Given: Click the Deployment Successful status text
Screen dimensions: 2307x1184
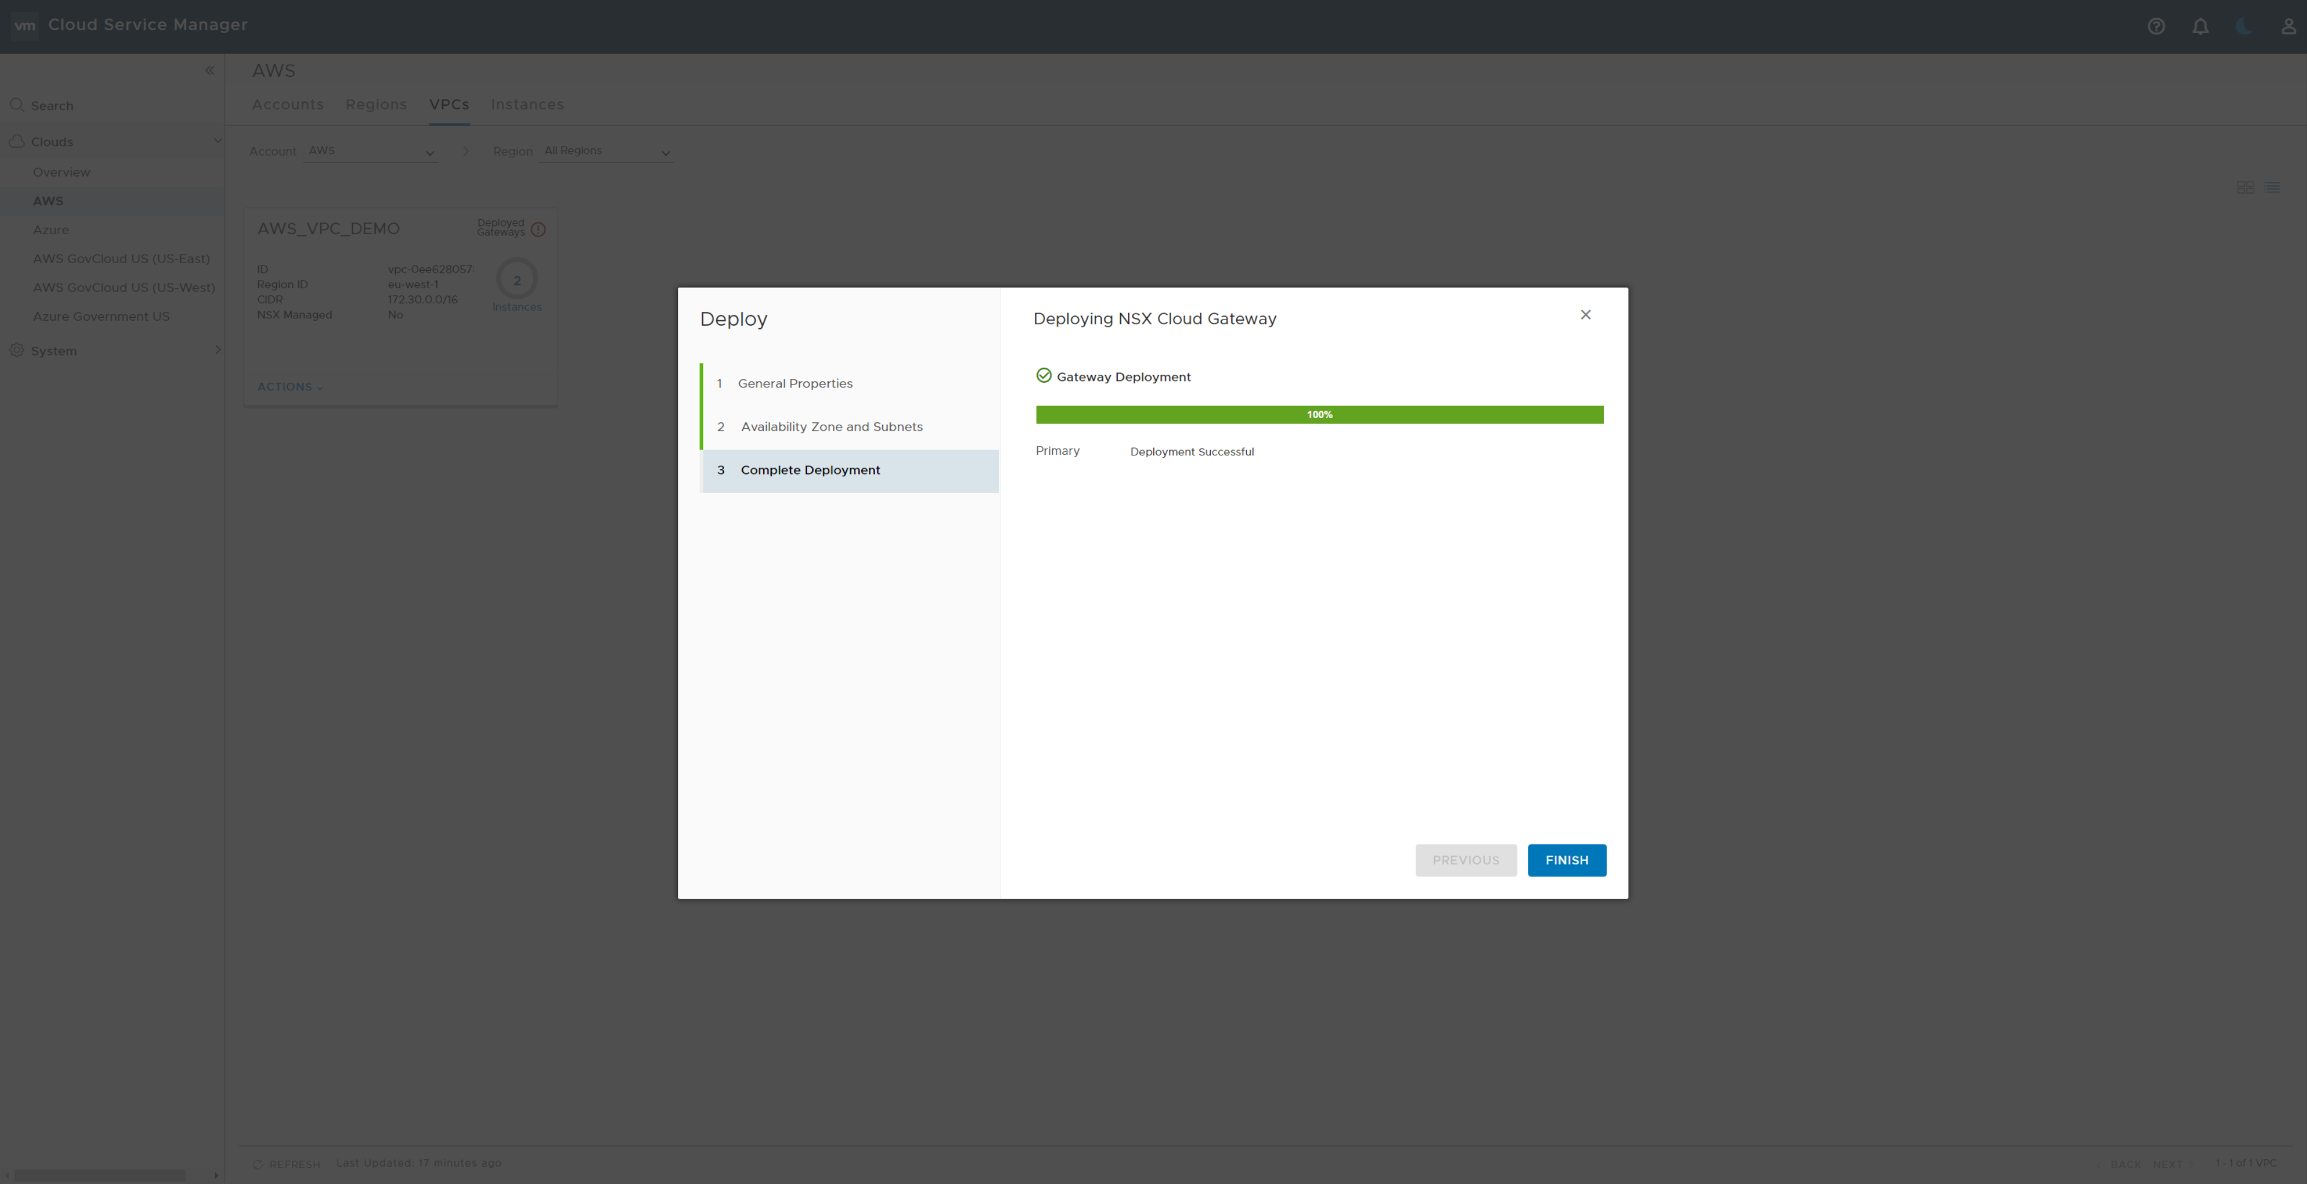Looking at the screenshot, I should (x=1192, y=452).
